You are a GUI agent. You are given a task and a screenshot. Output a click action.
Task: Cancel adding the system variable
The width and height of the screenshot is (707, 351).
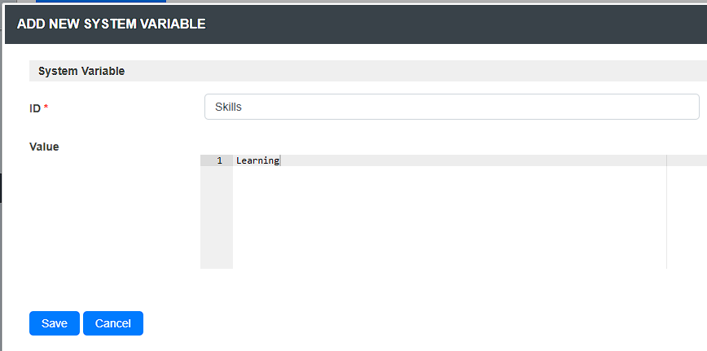click(x=112, y=323)
